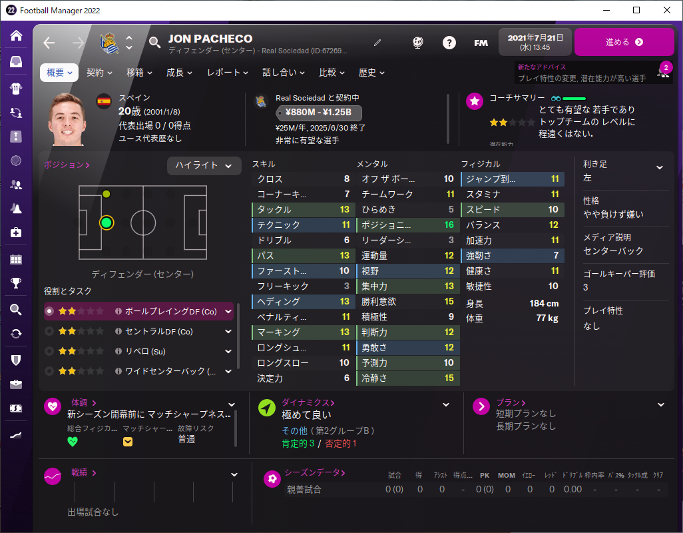Screen dimensions: 683x533
Task: Open the 話し合い menu
Action: 283,73
